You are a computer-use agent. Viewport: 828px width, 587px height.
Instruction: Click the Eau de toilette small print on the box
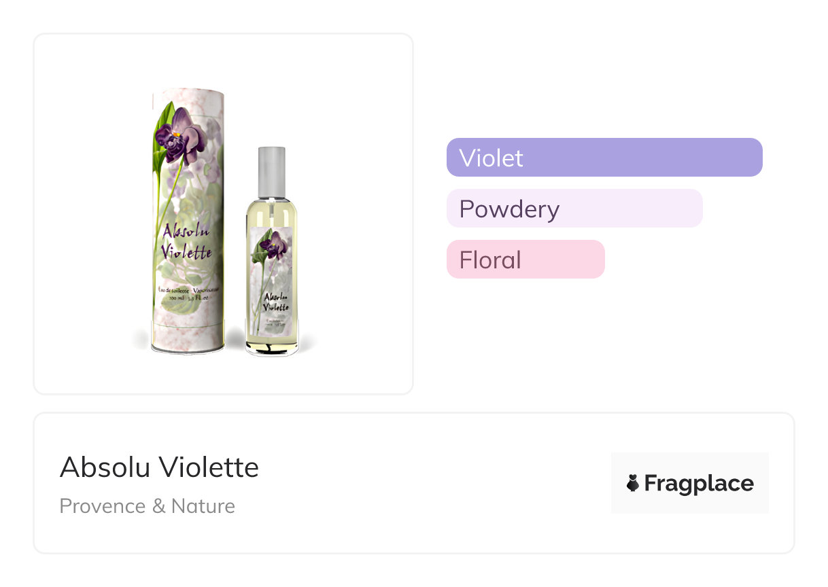(x=186, y=293)
